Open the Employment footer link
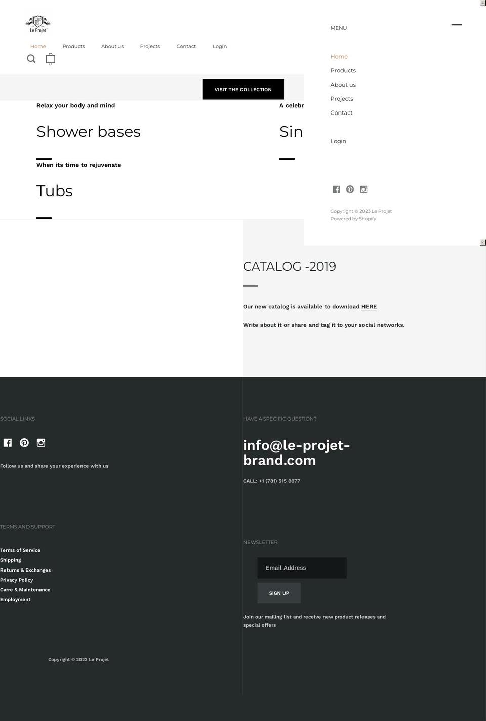Screen dimensions: 486x721 (15, 599)
